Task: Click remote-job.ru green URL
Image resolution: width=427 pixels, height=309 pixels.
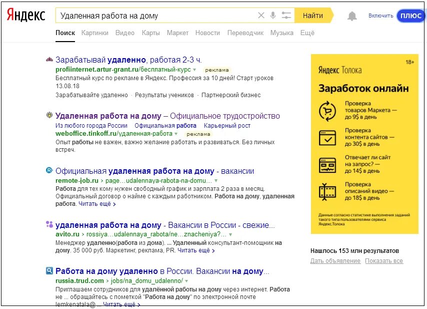Action: (133, 181)
